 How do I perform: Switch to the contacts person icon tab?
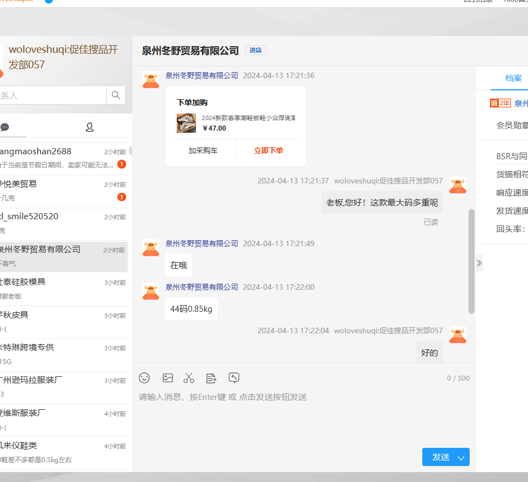[x=90, y=127]
